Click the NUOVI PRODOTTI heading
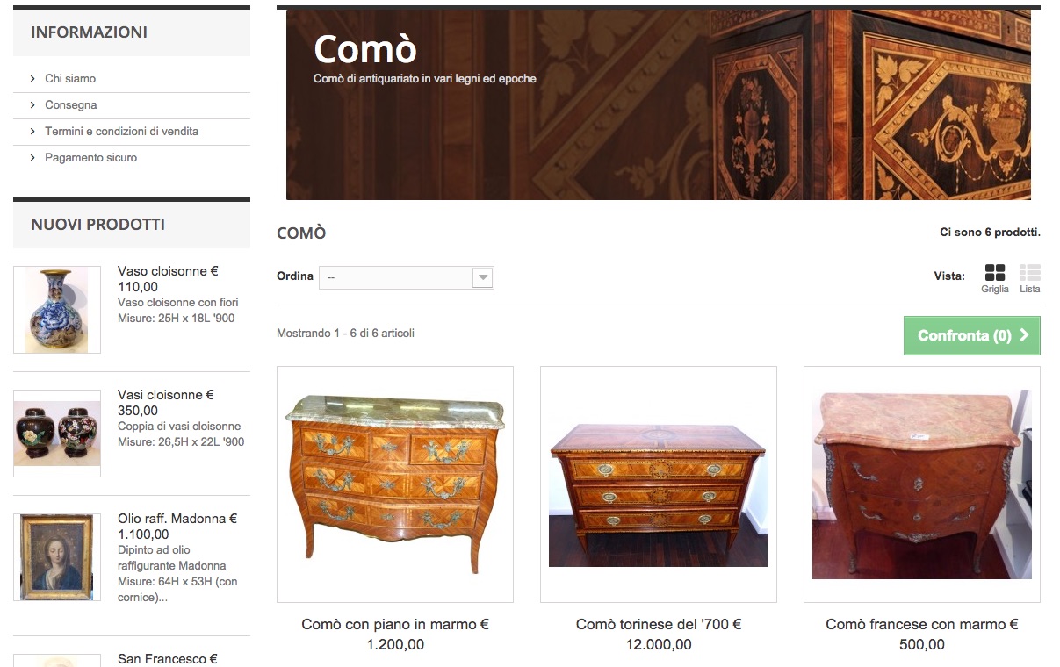This screenshot has width=1060, height=667. pyautogui.click(x=97, y=225)
